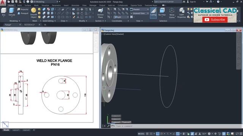Open command line customize wrench icon
The height and width of the screenshot is (136, 243).
108,126
